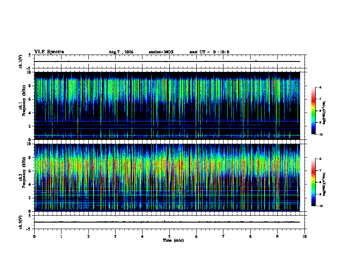Click the time axis tick label "1"
Image resolution: width=343 pixels, height=265 pixels.
[61, 236]
